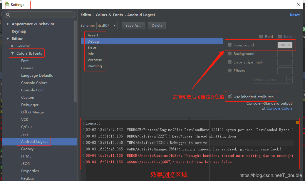The image size is (305, 181).
Task: Expand Appearance & Behavior section
Action: tap(8, 24)
